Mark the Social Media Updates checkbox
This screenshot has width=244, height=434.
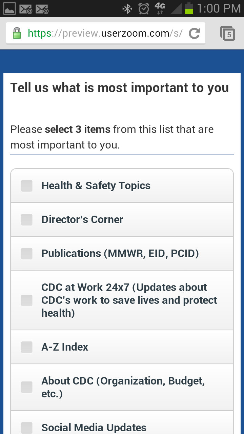[x=27, y=428]
